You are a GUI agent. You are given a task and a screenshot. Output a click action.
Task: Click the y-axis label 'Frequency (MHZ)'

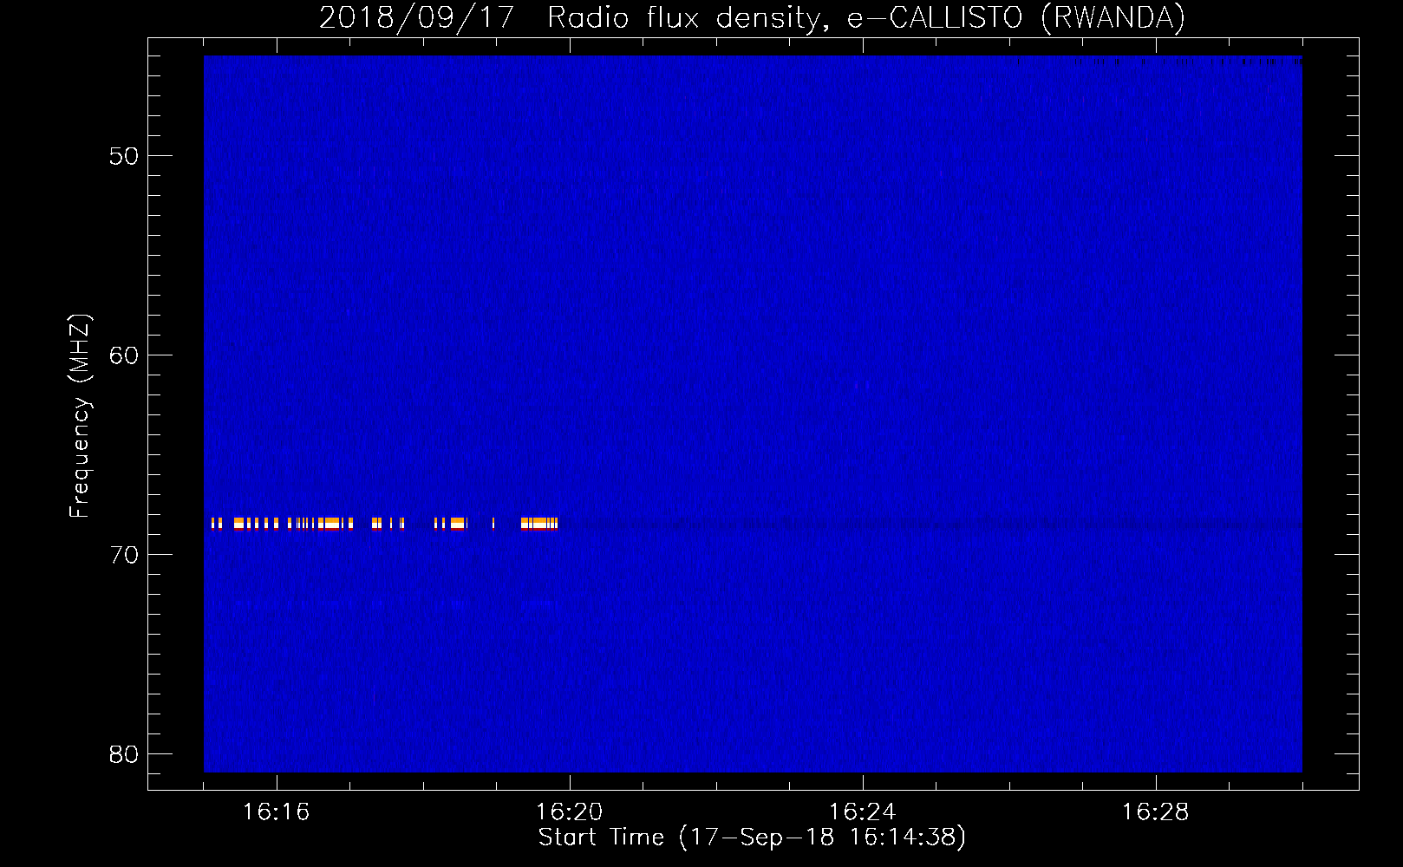[x=80, y=416]
